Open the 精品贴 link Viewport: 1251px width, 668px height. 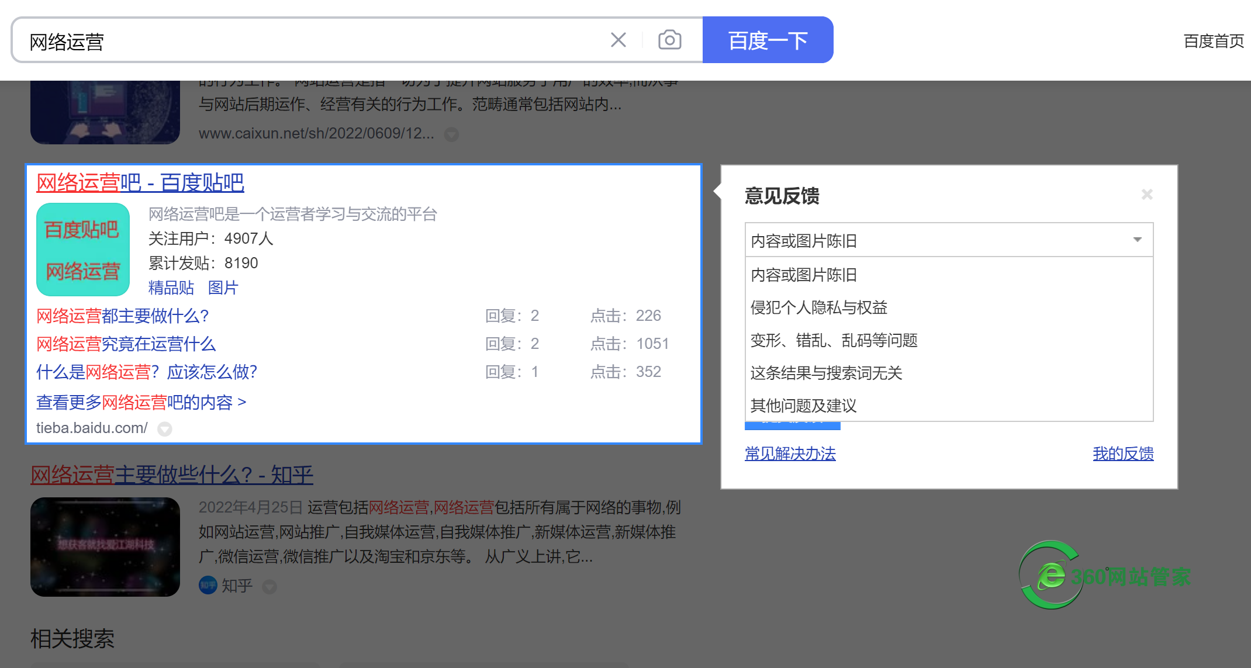coord(171,288)
